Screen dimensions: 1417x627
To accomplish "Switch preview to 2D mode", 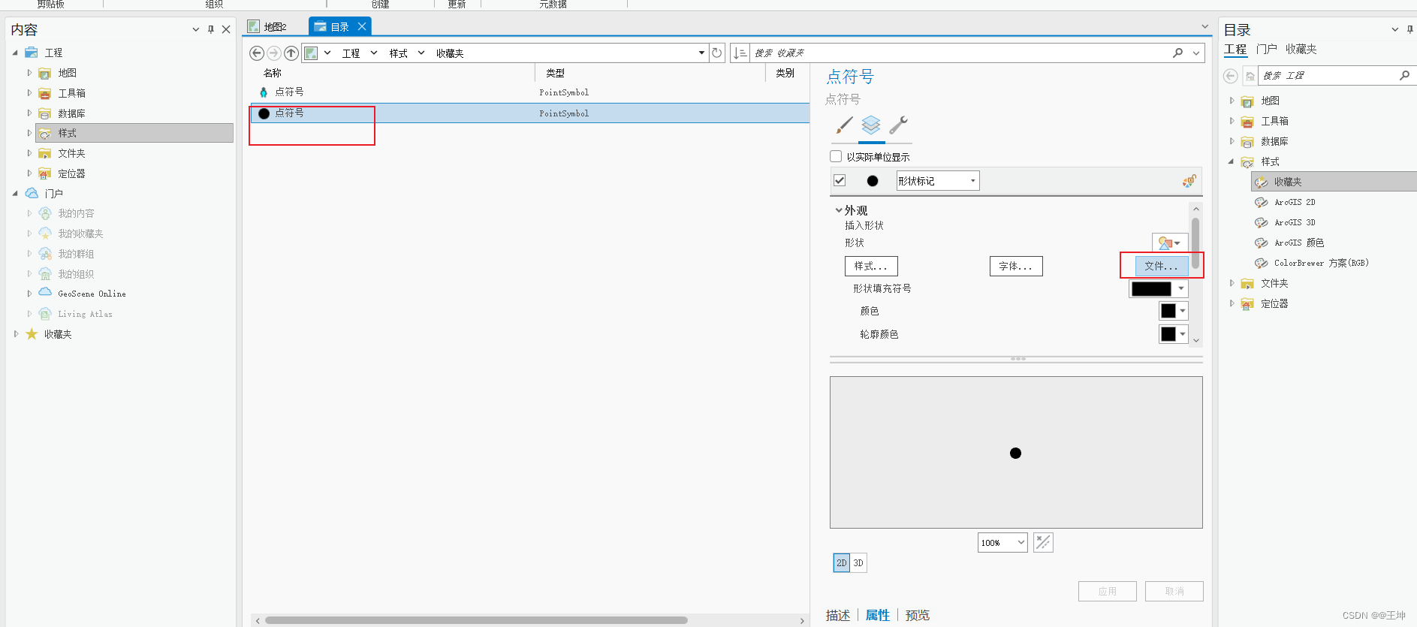I will [841, 562].
